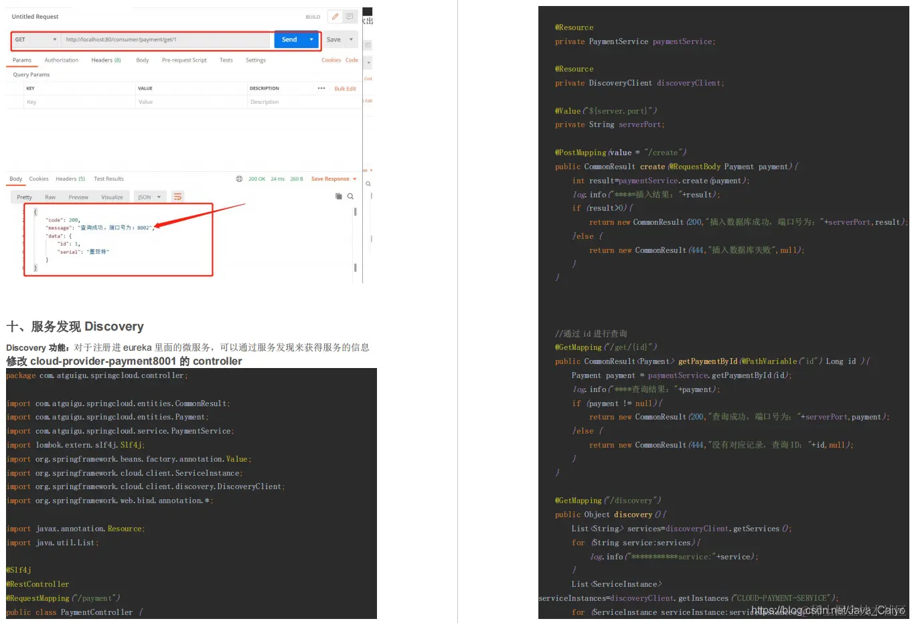The image size is (912, 623).
Task: Switch to the Test Results tab
Action: (x=108, y=179)
